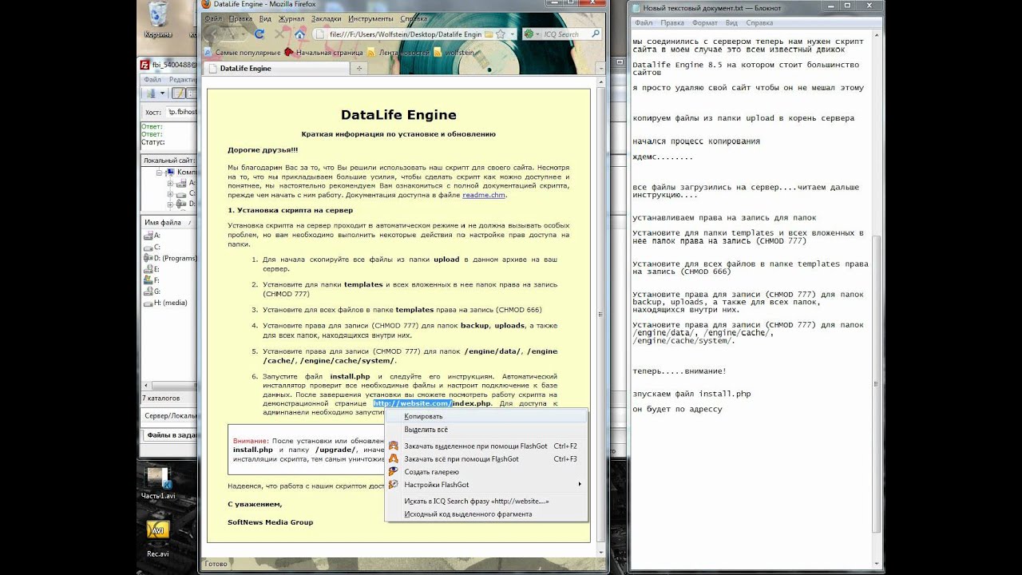
Task: Open Notepad Справка menu
Action: (761, 23)
